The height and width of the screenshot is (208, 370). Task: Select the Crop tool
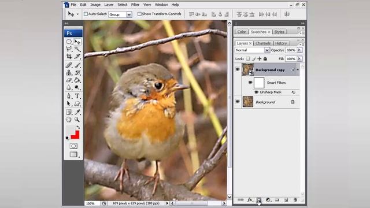pyautogui.click(x=69, y=56)
